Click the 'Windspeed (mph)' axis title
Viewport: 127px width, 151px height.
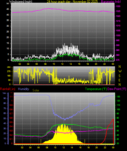[20, 2]
